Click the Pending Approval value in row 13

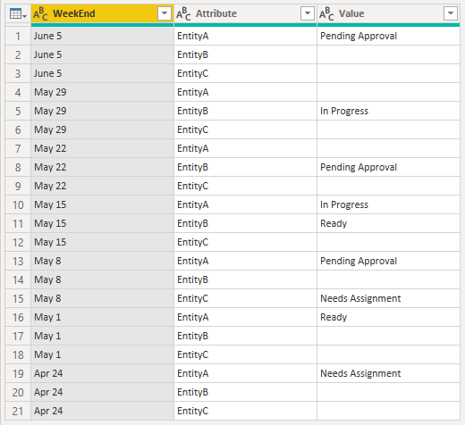[359, 262]
